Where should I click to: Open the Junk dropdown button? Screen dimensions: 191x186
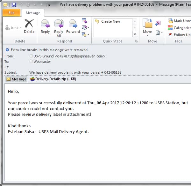13,28
